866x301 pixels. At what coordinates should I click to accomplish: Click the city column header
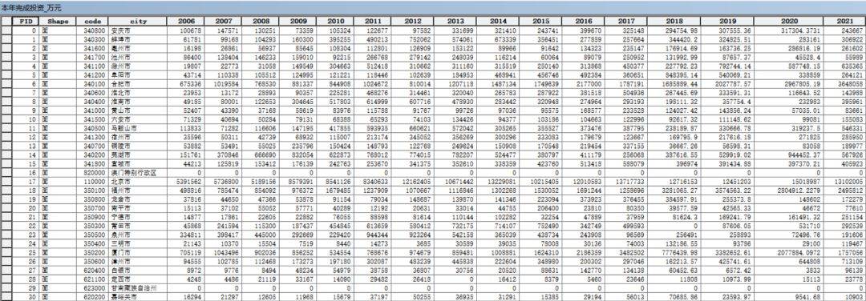click(x=138, y=21)
